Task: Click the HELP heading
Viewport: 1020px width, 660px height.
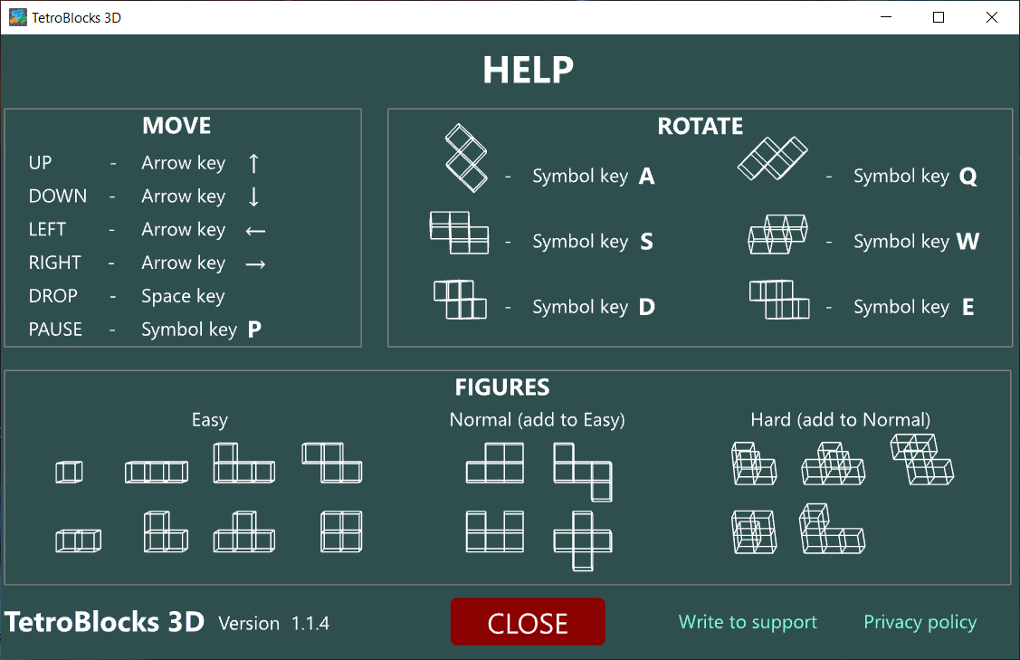Action: click(x=529, y=70)
